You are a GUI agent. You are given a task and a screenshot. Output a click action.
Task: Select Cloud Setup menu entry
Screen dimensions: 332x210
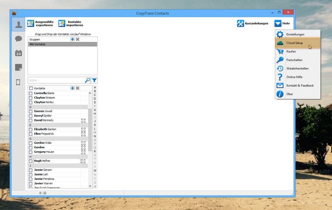(297, 43)
